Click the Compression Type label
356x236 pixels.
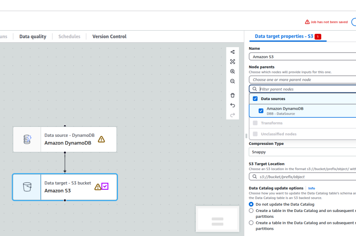click(266, 144)
